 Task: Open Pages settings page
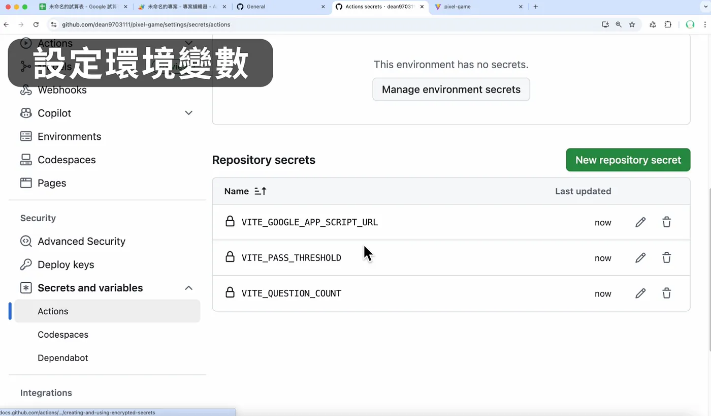point(43,183)
